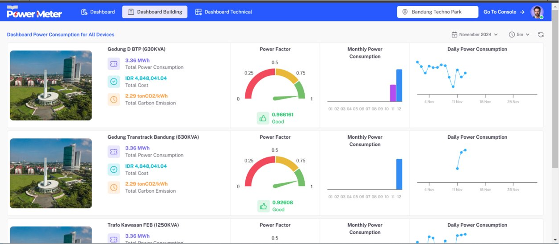The width and height of the screenshot is (559, 244).
Task: Click the Gedung D BTP (630KVA) title
Action: [x=136, y=49]
